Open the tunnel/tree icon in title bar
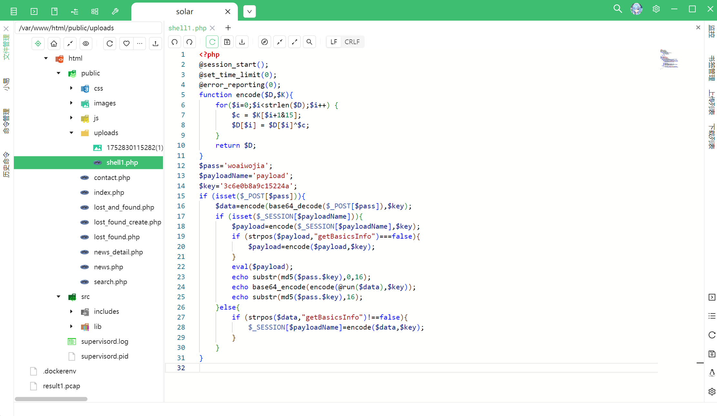717x416 pixels. pos(75,12)
